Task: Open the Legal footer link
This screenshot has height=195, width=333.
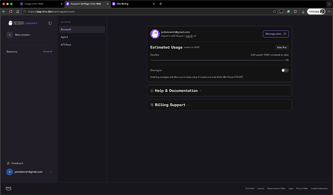Action: 291,188
